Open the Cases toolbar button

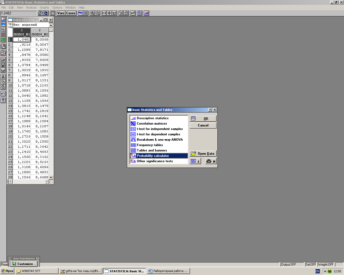click(x=71, y=13)
